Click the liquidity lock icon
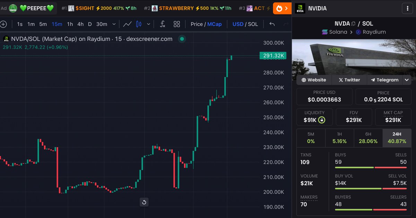The width and height of the screenshot is (416, 218). tap(322, 120)
